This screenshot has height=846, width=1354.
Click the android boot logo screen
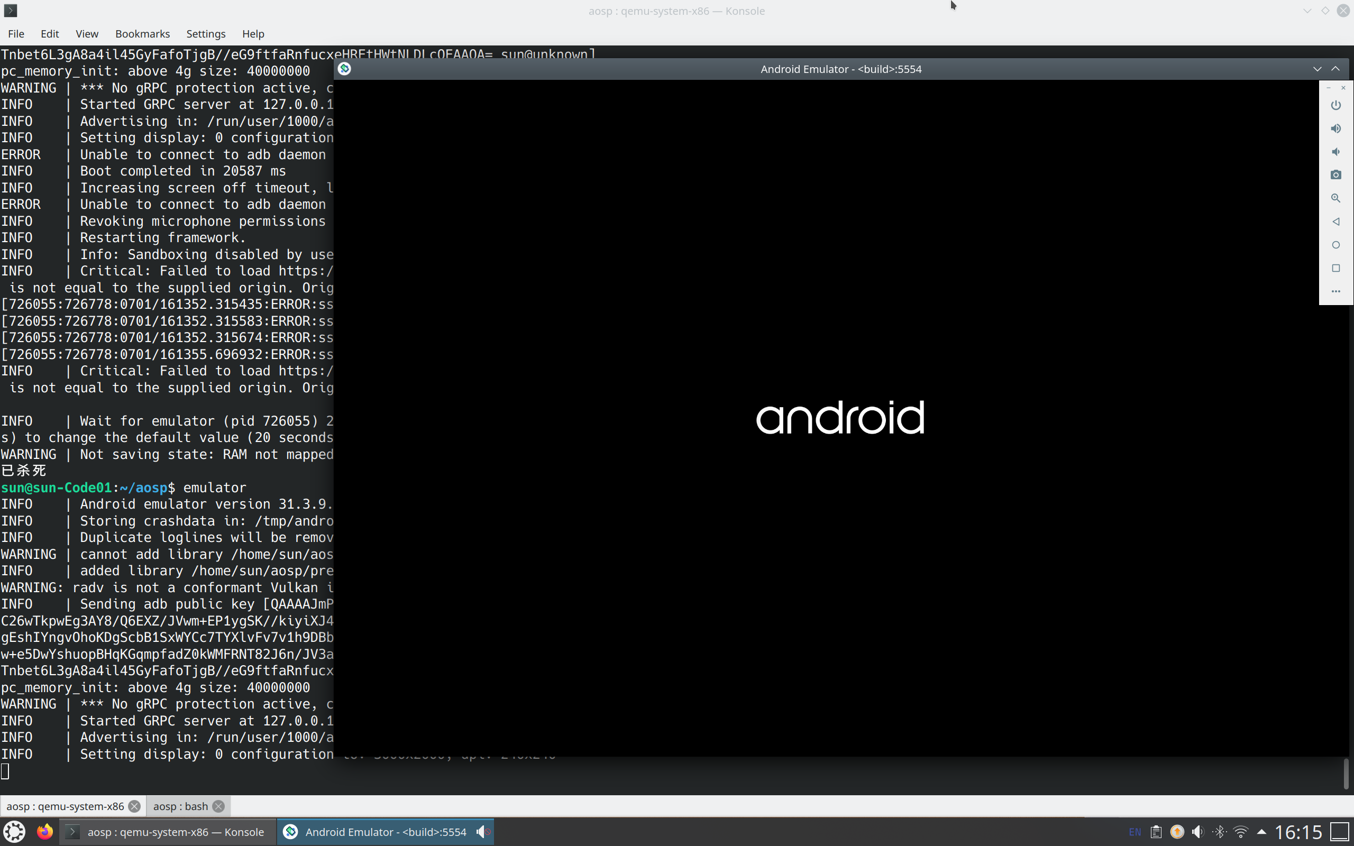(840, 417)
